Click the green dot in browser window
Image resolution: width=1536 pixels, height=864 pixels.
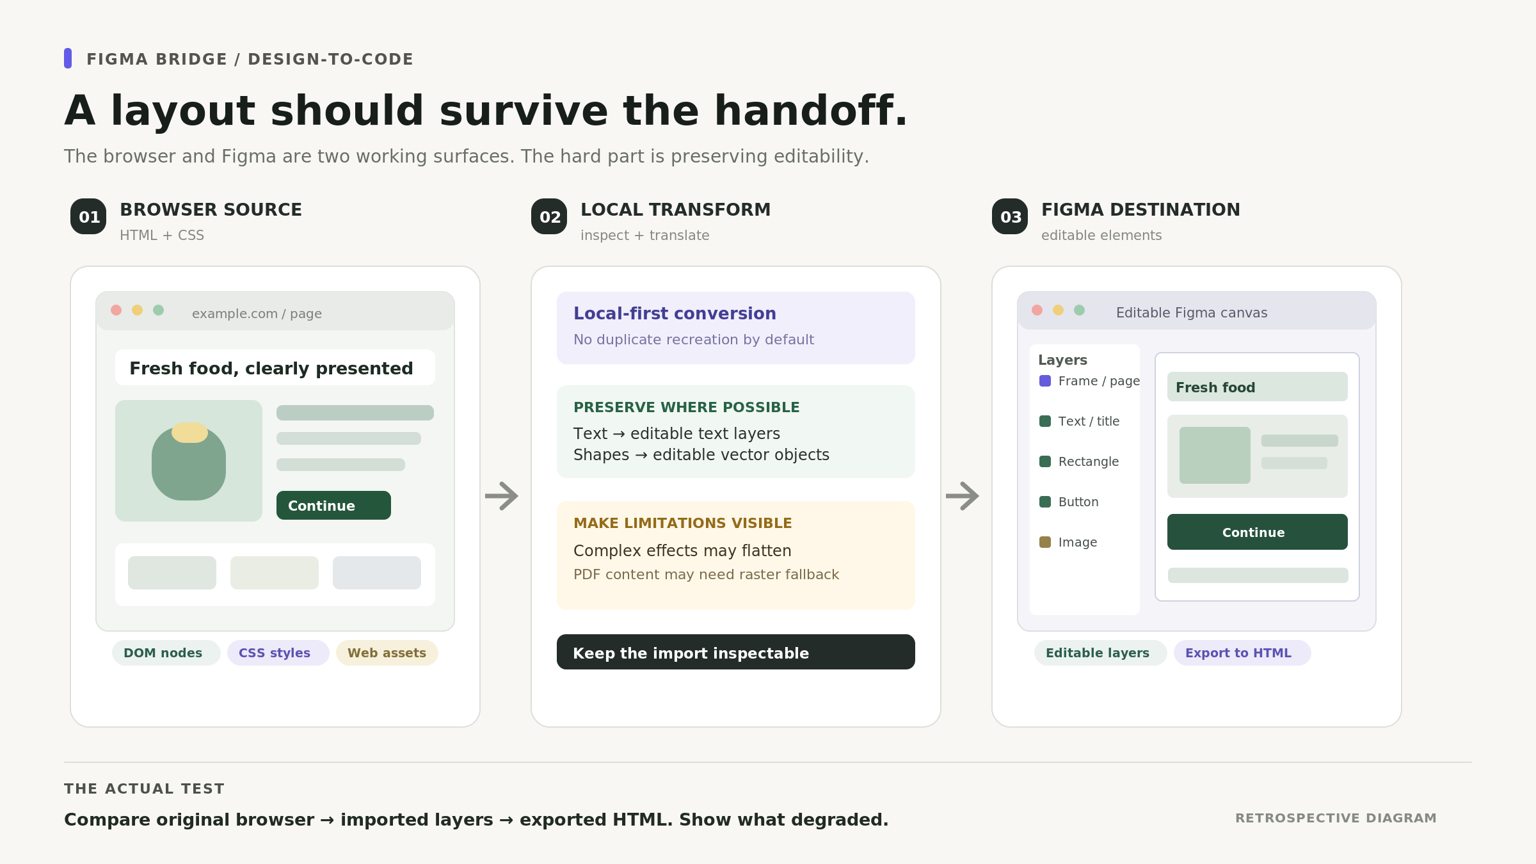[x=158, y=310]
